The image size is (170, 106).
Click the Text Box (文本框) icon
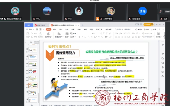[158, 35]
